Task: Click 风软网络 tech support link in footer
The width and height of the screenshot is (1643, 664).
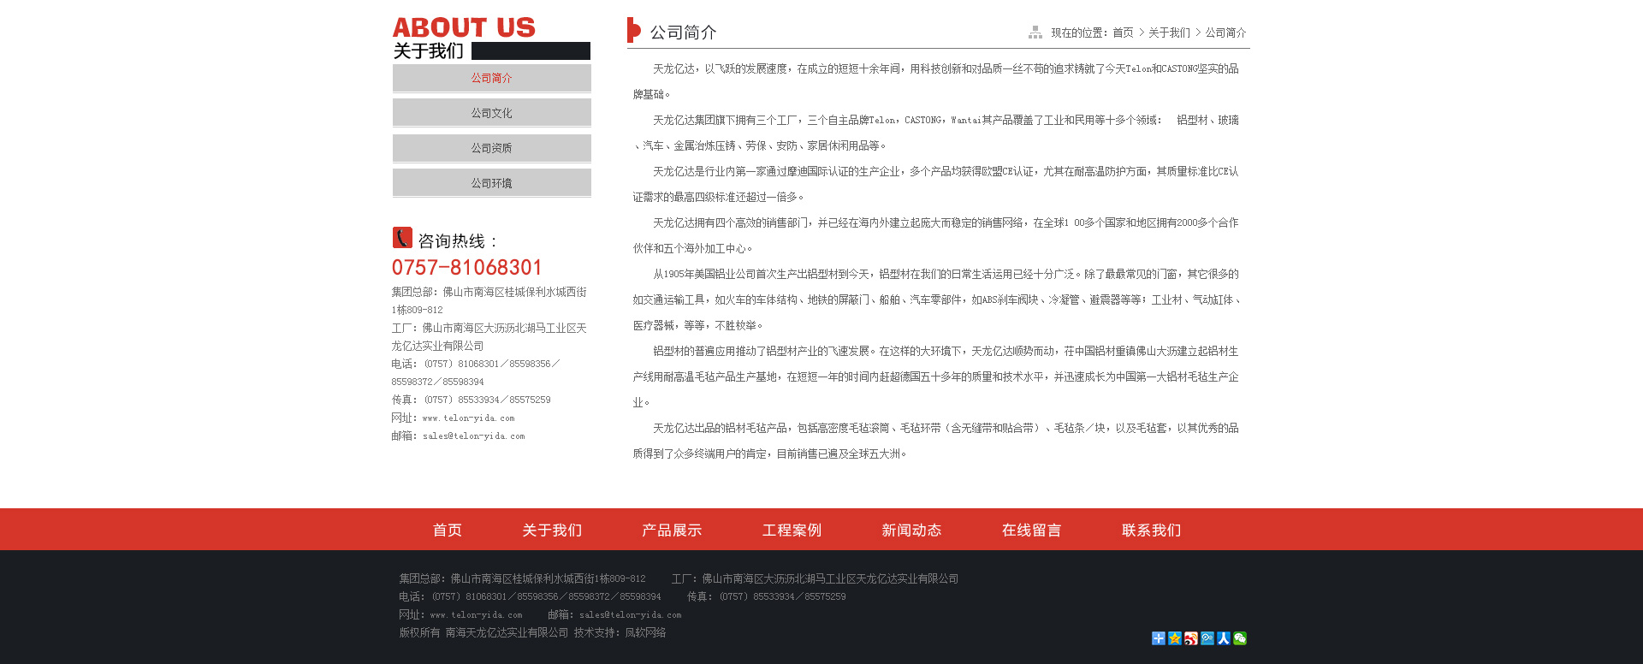Action: click(645, 633)
